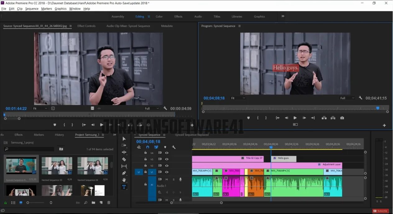The width and height of the screenshot is (393, 214).
Task: Select the Hand tool
Action: (124, 180)
